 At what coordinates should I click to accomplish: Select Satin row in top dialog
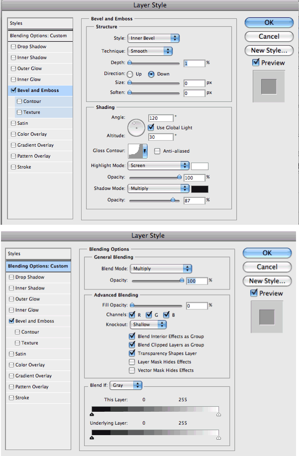[x=40, y=123]
